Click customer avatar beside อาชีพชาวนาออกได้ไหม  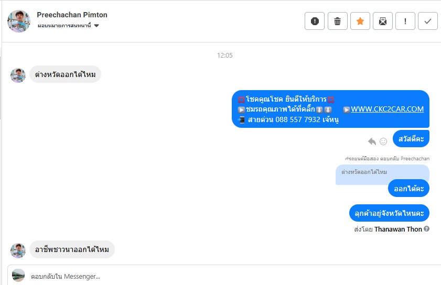pyautogui.click(x=18, y=250)
